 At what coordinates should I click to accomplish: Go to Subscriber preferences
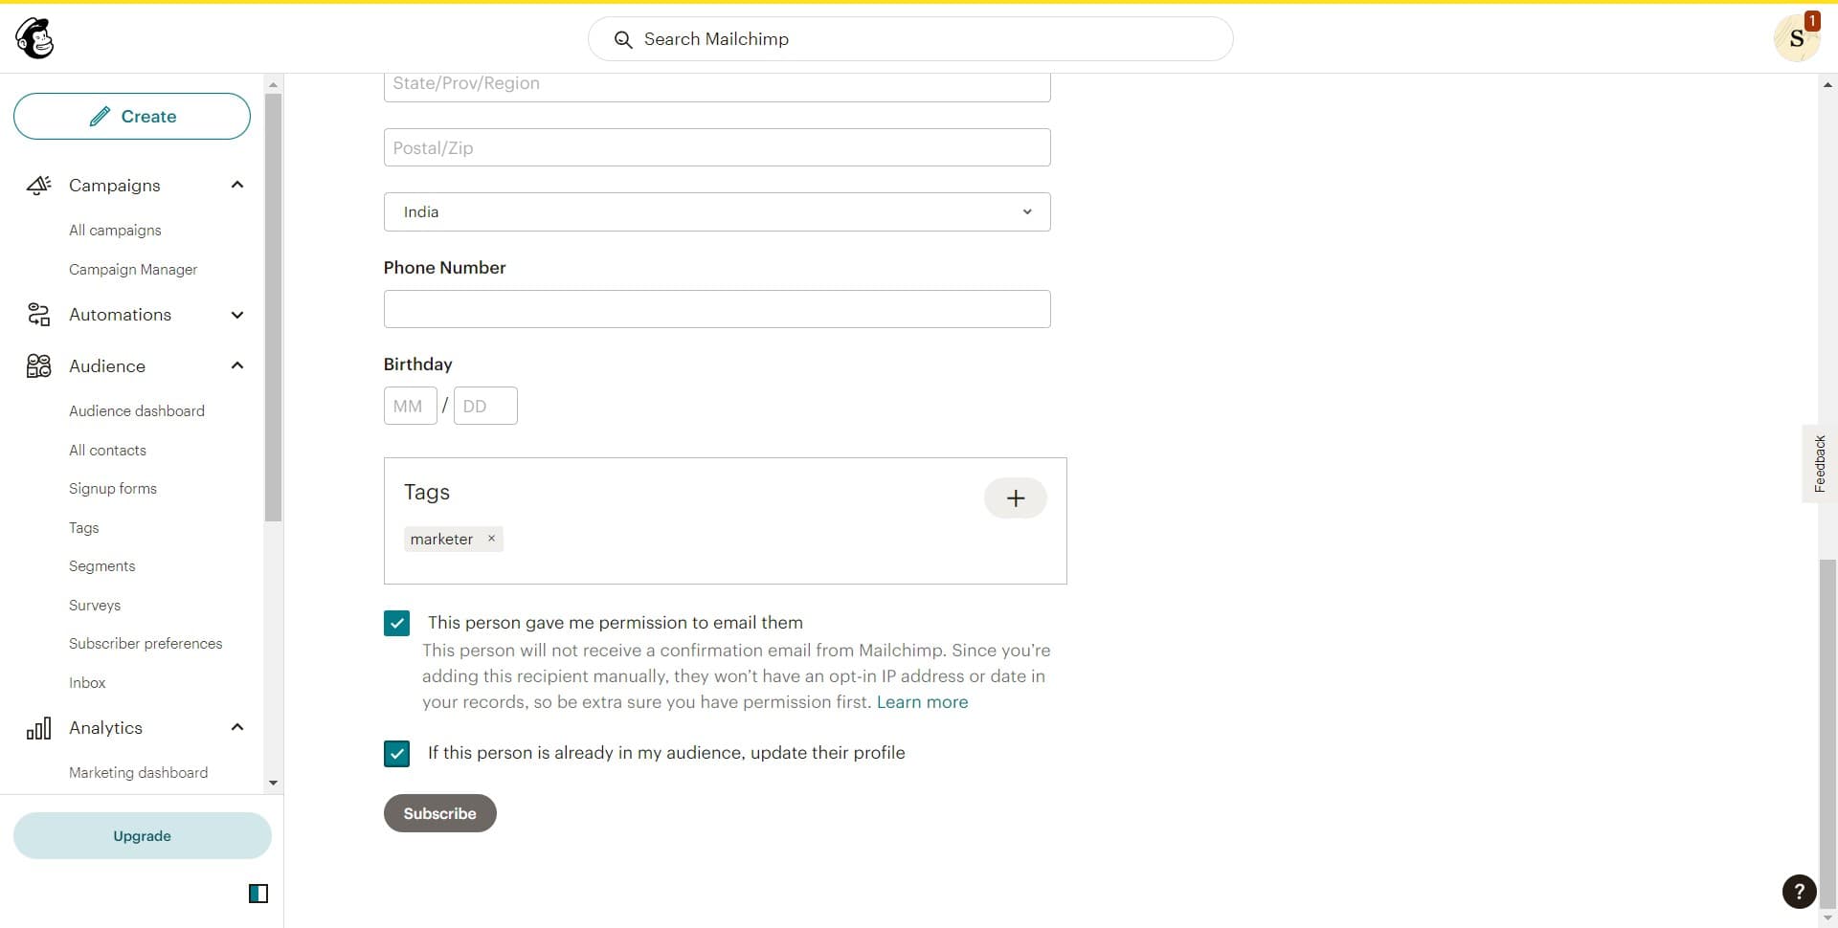click(146, 643)
